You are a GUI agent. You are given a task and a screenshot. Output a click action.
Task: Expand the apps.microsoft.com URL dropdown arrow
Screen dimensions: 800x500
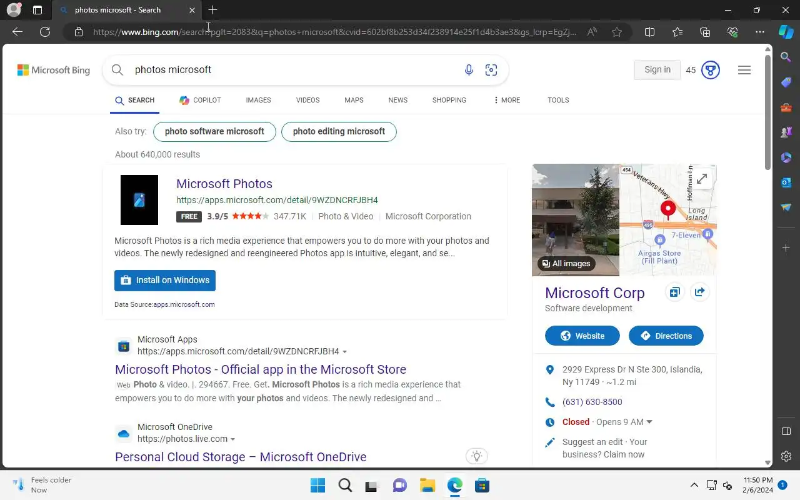345,352
